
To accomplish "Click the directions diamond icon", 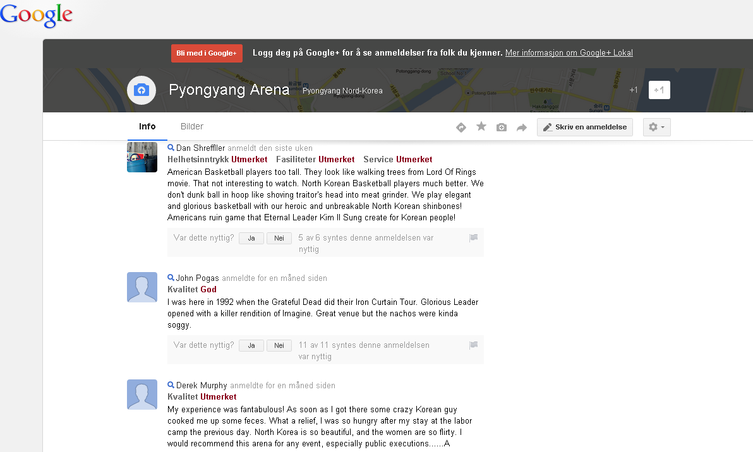I will click(461, 127).
